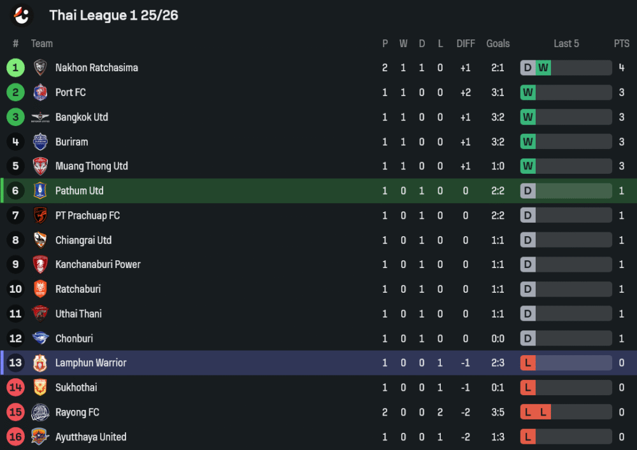Click Nakhon Ratchasima's green W result badge
Viewport: 637px width, 450px height.
click(x=543, y=67)
